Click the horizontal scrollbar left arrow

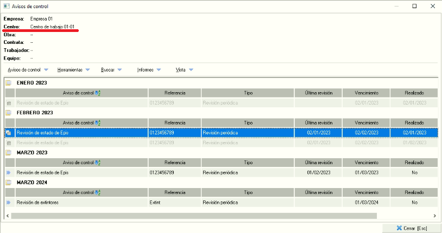pos(7,215)
